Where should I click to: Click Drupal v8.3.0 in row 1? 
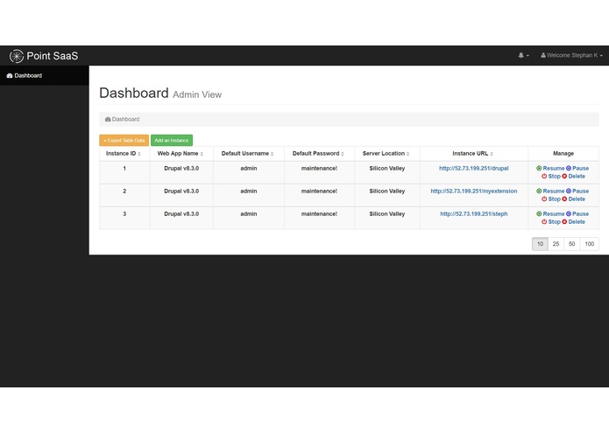coord(181,168)
